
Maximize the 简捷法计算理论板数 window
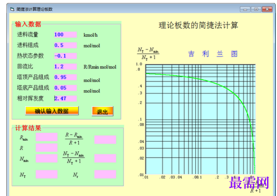[x=256, y=9]
